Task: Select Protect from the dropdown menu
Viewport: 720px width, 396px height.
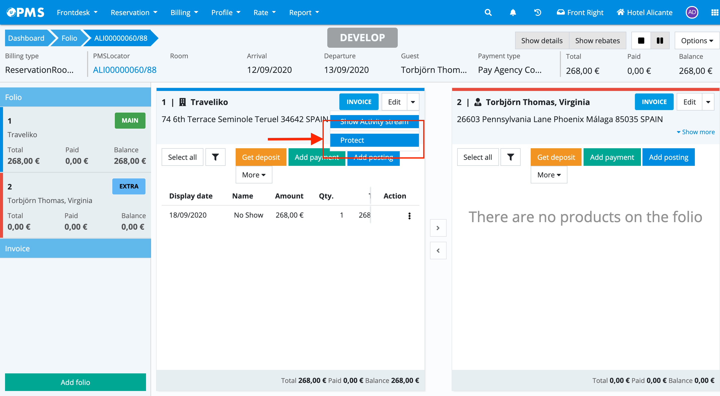Action: point(374,140)
